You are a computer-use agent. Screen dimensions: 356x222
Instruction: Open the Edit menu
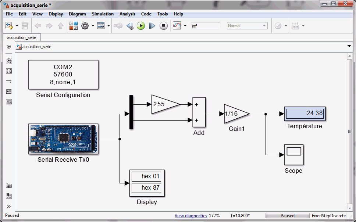tap(22, 14)
